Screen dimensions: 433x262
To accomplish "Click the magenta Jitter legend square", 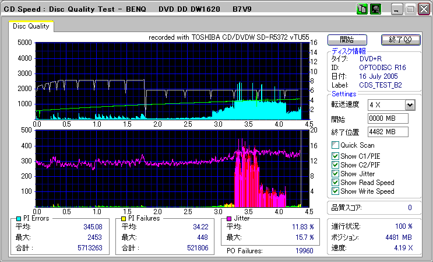I will [228, 218].
